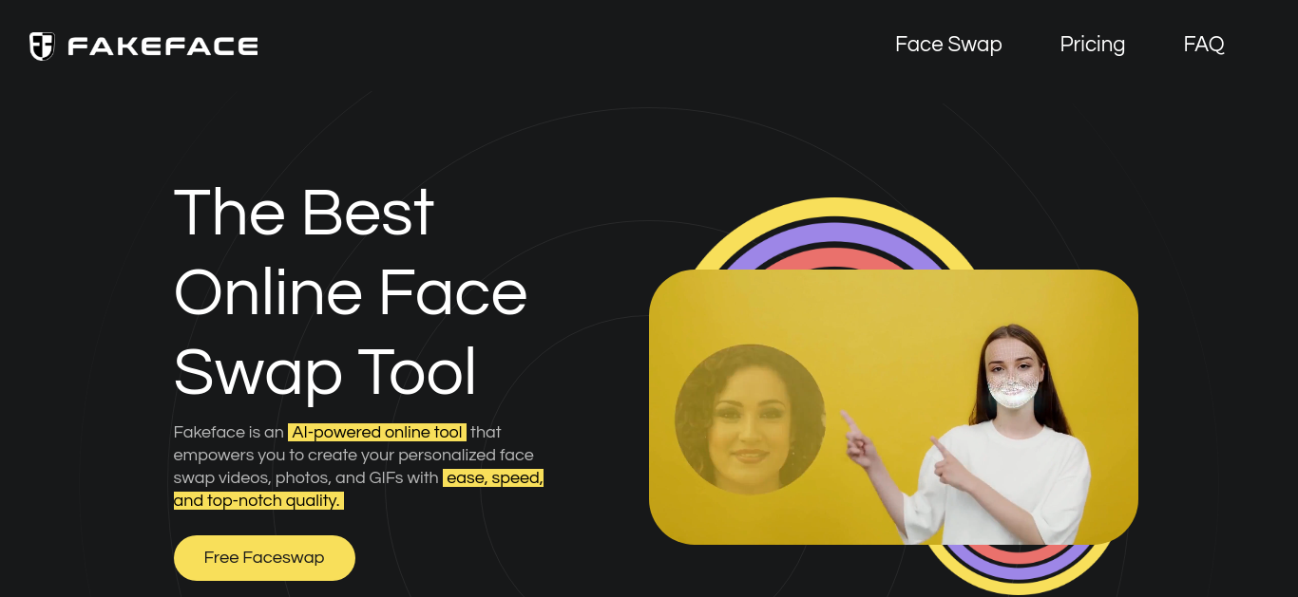Click the "Fakeface is an" description paragraph

[x=359, y=466]
